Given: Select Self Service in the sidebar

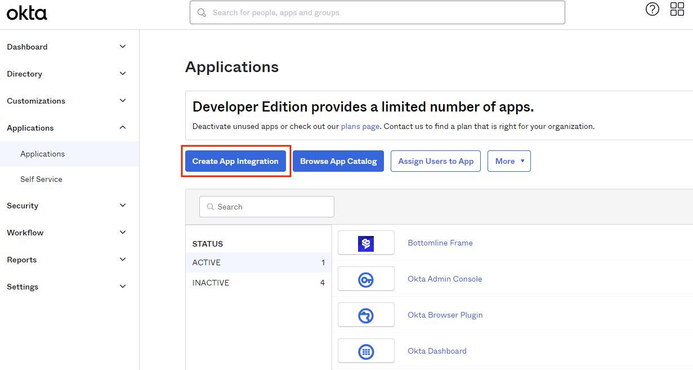Looking at the screenshot, I should 41,179.
